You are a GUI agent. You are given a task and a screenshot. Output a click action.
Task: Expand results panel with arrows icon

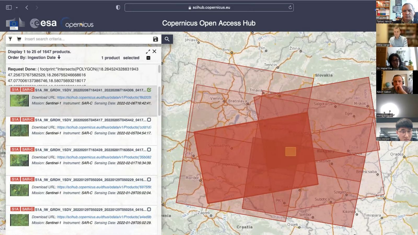tap(148, 51)
